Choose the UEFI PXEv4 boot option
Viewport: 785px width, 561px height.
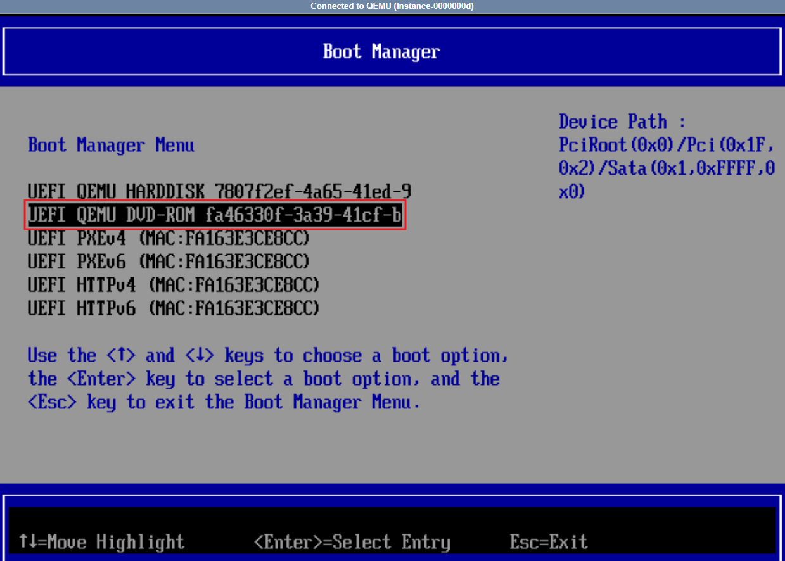click(x=168, y=239)
